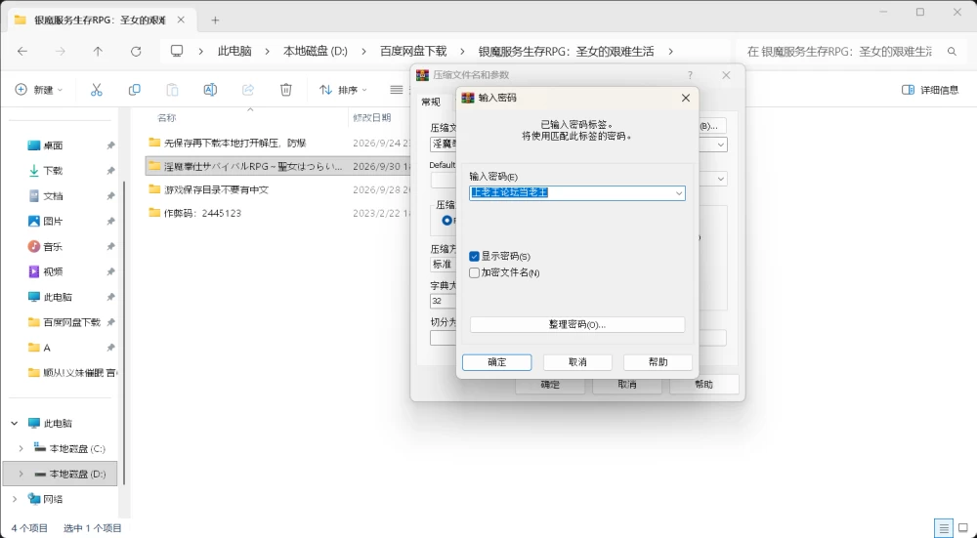Enable the 加密文件名 checkbox
Screen dimensions: 977x538
click(x=474, y=272)
